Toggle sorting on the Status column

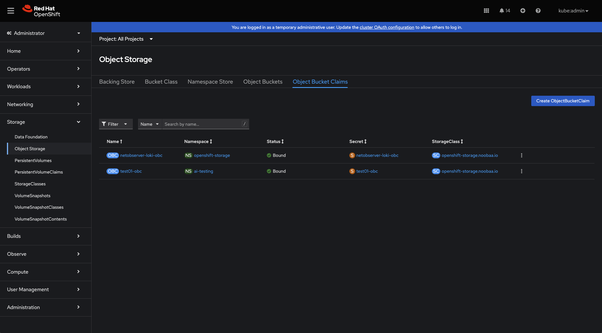coord(275,141)
